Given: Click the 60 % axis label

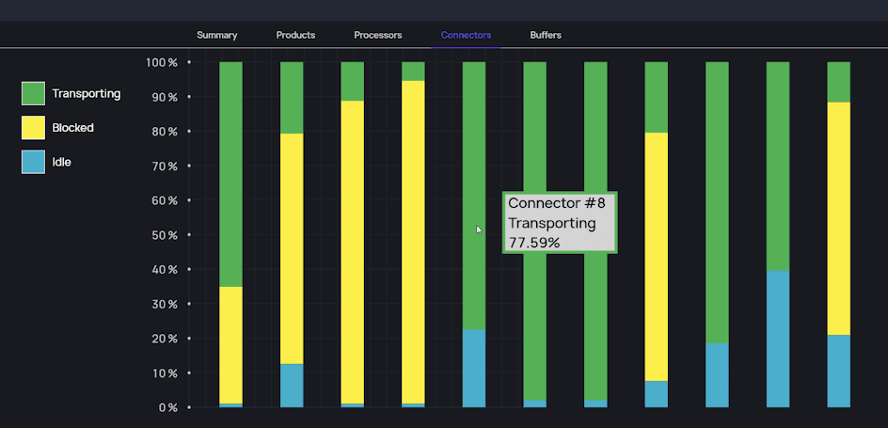Looking at the screenshot, I should tap(164, 200).
